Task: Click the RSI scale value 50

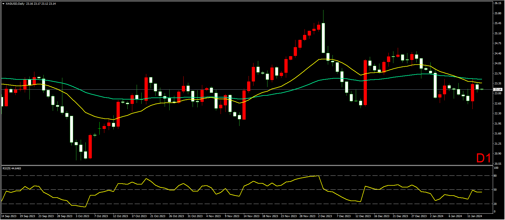Action: point(496,190)
